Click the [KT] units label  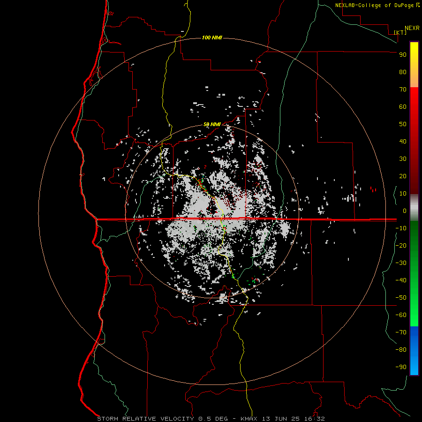click(x=400, y=32)
